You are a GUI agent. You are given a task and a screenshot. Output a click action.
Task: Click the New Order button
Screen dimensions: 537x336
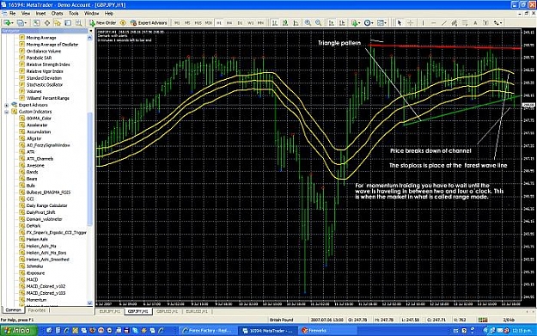(x=102, y=23)
